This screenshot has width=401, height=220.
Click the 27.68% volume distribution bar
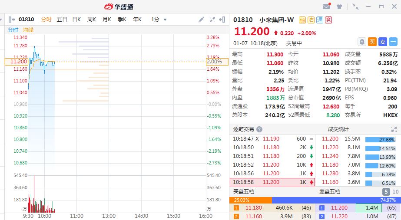(380, 140)
